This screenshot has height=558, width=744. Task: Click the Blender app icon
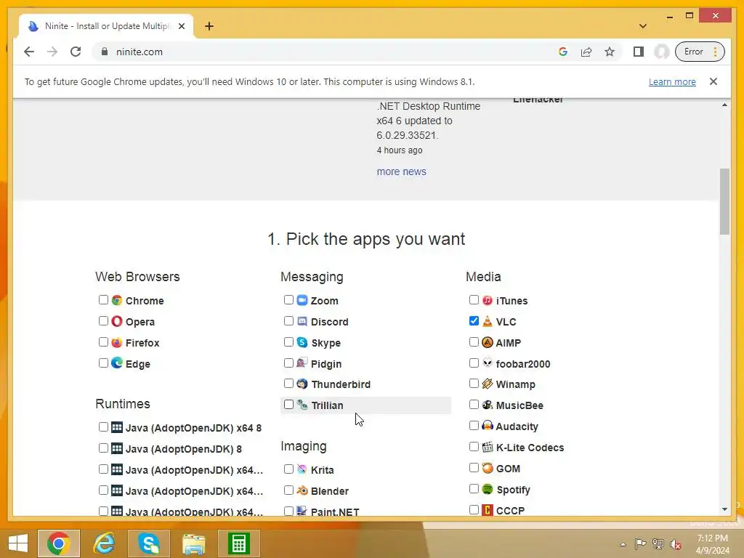coord(302,490)
